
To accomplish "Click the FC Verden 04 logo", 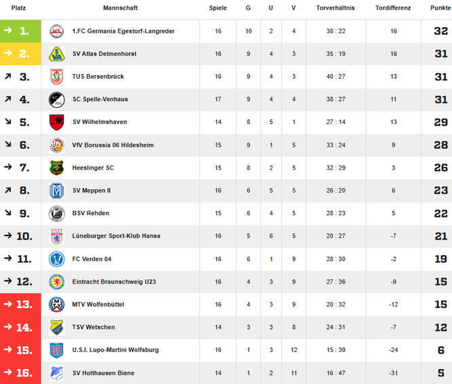I will pos(56,259).
